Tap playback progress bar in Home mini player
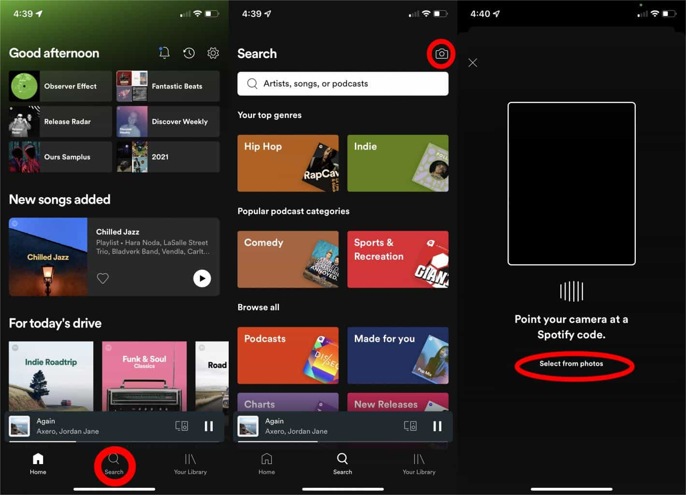The height and width of the screenshot is (495, 686). 115,441
